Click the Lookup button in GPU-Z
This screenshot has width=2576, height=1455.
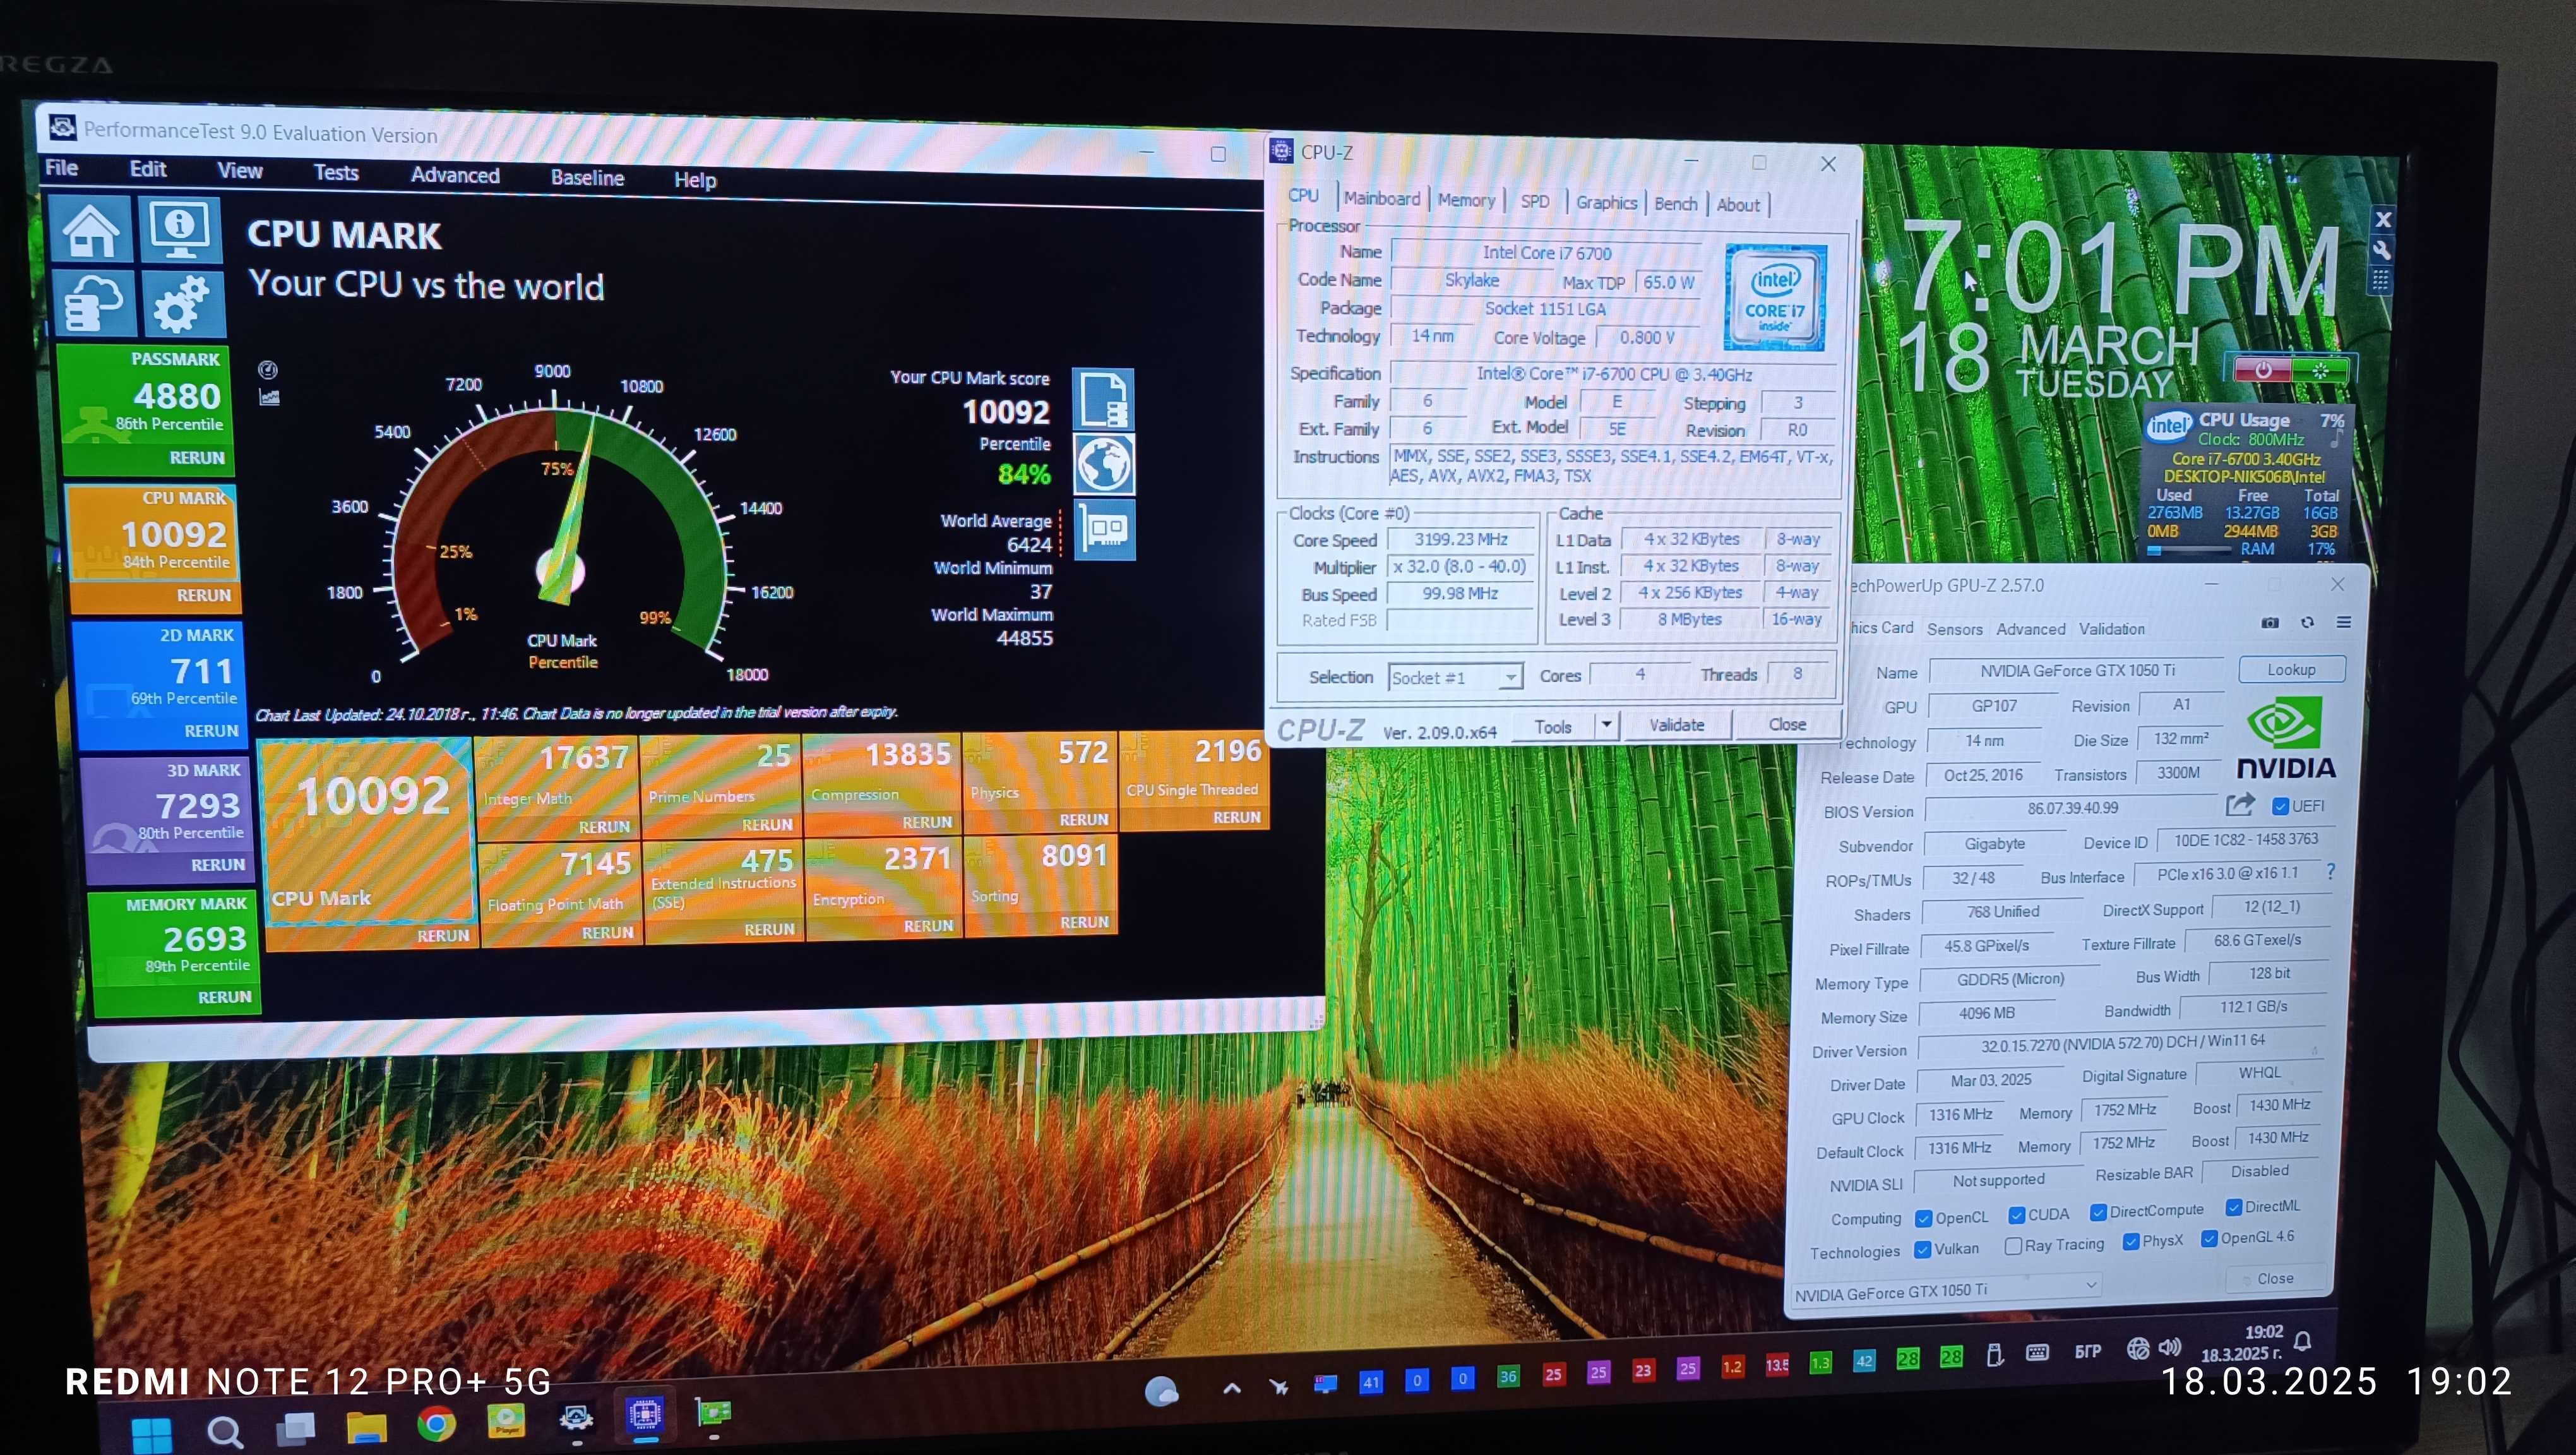tap(2291, 669)
